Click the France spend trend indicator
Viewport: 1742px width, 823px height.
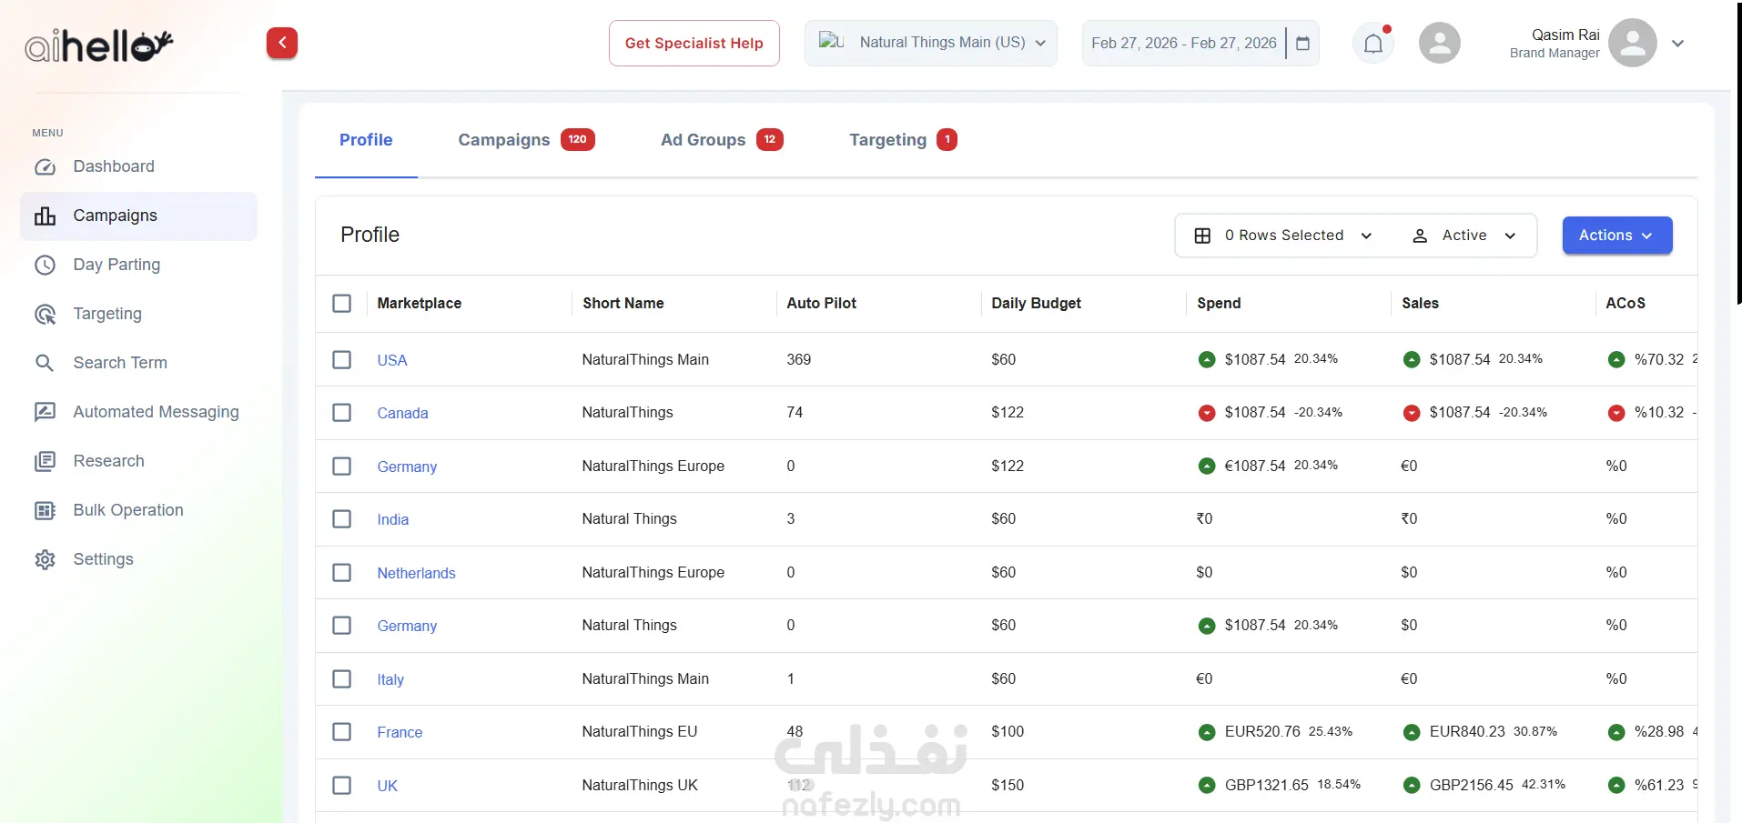(1207, 732)
